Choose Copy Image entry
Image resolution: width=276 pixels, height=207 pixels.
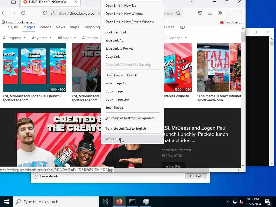[x=132, y=91]
